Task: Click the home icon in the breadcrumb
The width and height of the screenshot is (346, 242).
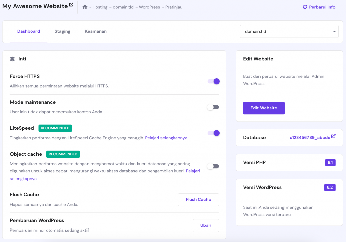Action: (85, 7)
